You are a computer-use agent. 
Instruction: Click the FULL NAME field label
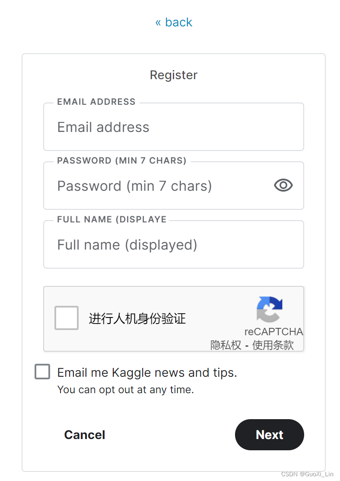pyautogui.click(x=112, y=219)
